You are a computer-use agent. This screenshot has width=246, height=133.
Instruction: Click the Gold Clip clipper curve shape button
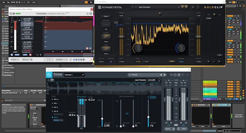[106, 37]
